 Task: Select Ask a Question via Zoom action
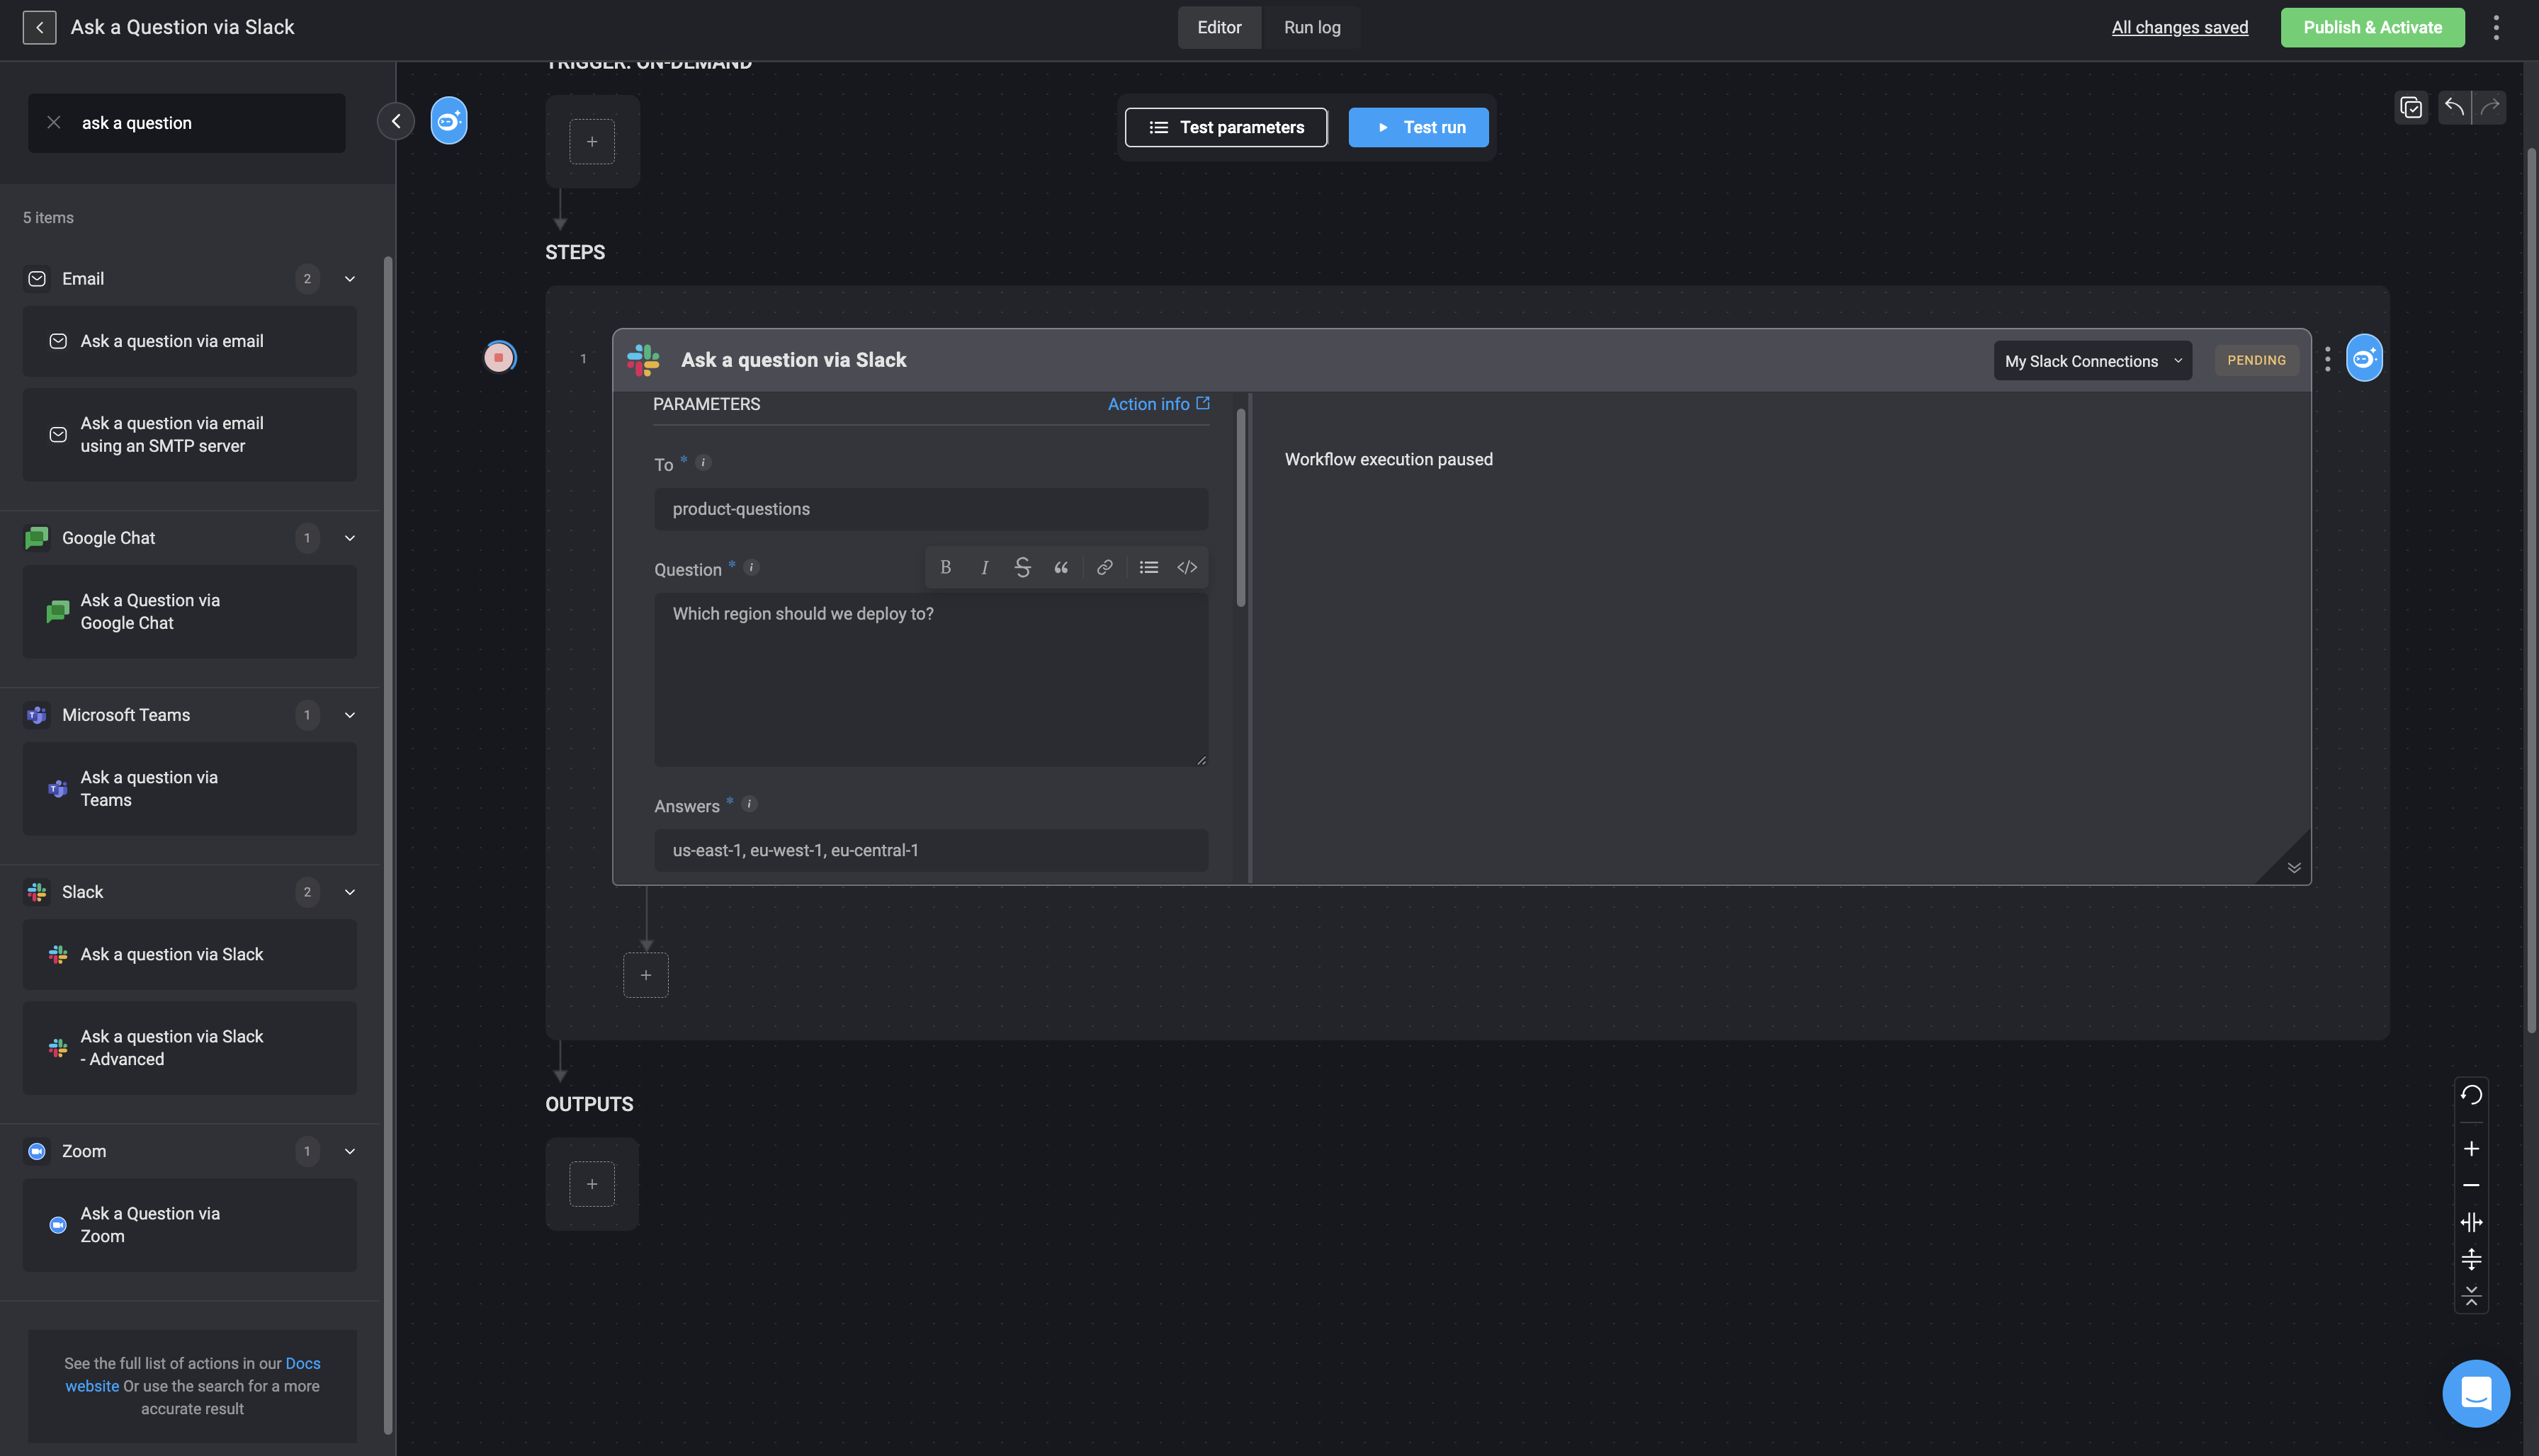pos(190,1225)
